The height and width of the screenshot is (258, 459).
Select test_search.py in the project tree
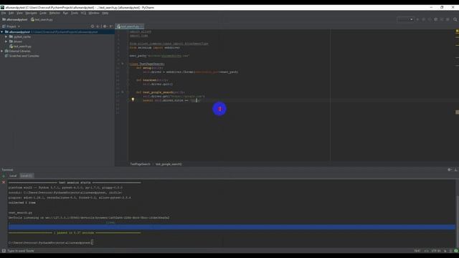click(20, 46)
